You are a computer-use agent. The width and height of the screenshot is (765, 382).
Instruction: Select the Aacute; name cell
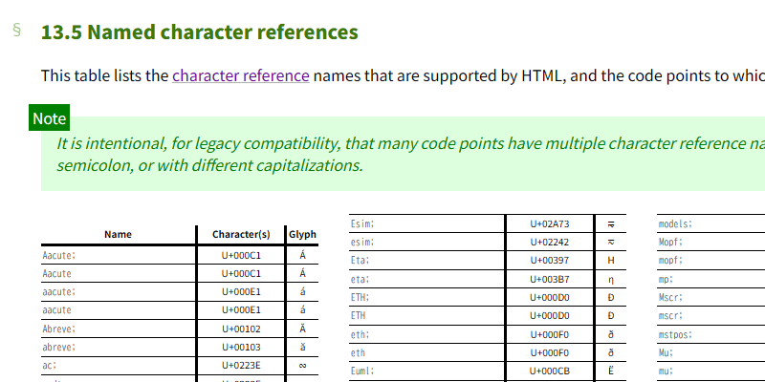pyautogui.click(x=58, y=256)
